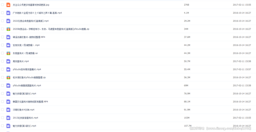Viewport: 256px width, 132px height.
Task: Click video icon beside 济南形象片4分钟.mp4
Action: pyautogui.click(x=8, y=110)
